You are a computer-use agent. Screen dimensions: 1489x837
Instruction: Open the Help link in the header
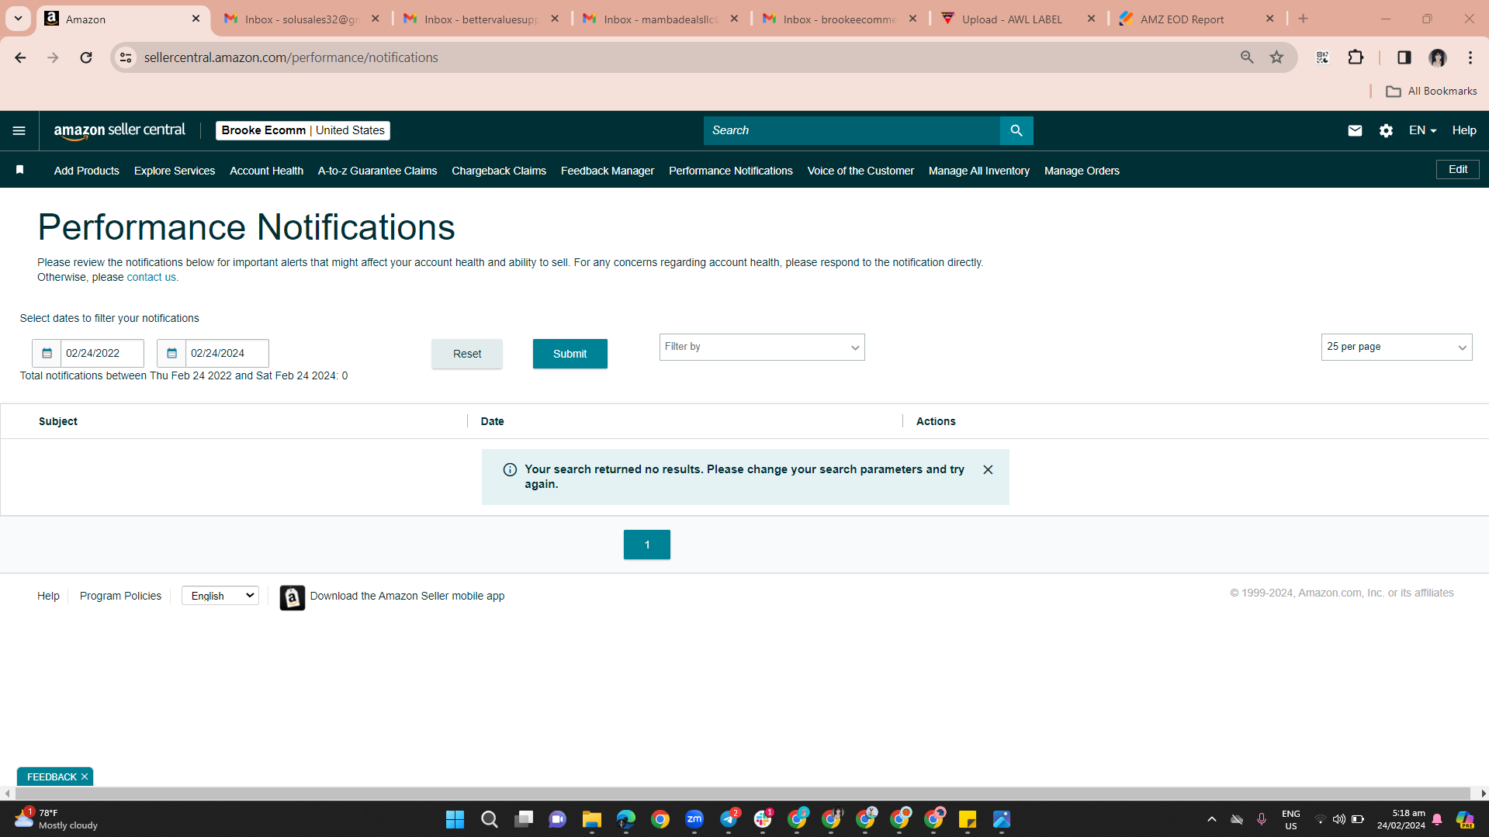1464,130
